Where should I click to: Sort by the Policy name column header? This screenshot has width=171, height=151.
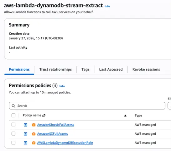[x=32, y=115]
